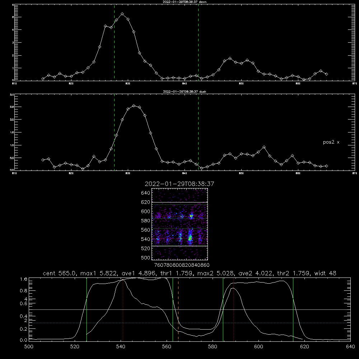This screenshot has height=359, width=359.
Task: Click the dusk plot title text
Action: pos(185,92)
